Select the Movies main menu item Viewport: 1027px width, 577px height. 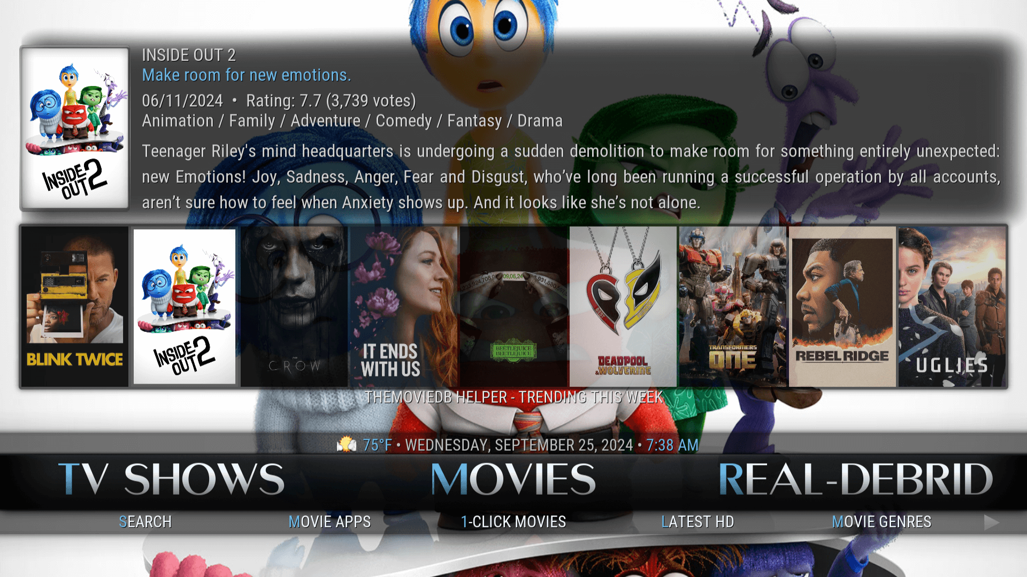[x=513, y=479]
